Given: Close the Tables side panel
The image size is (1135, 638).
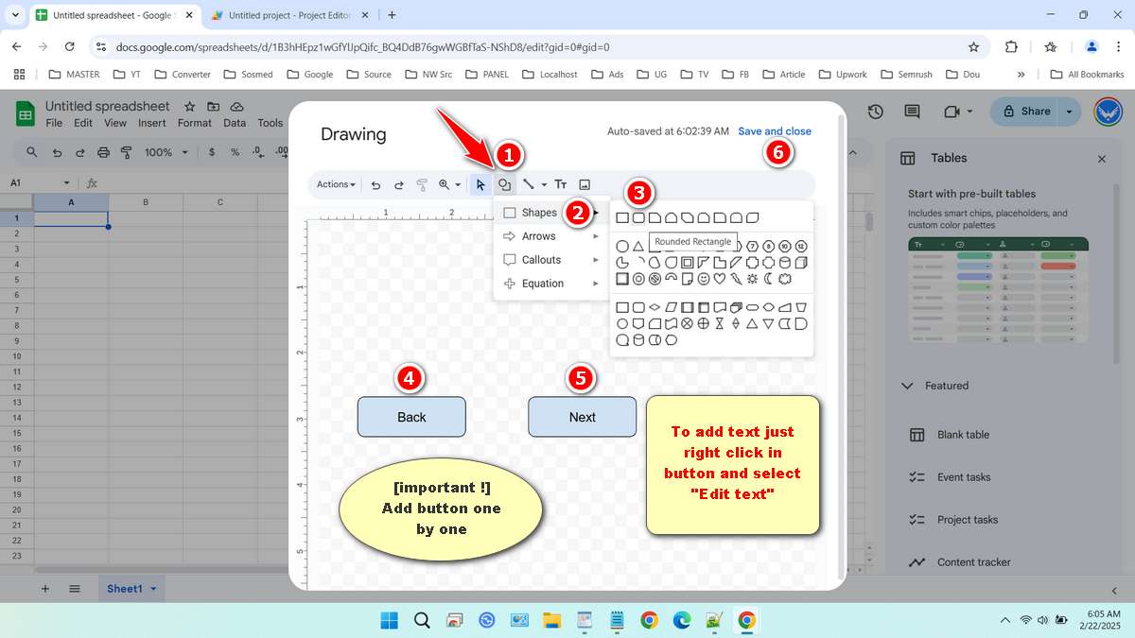Looking at the screenshot, I should (x=1102, y=159).
